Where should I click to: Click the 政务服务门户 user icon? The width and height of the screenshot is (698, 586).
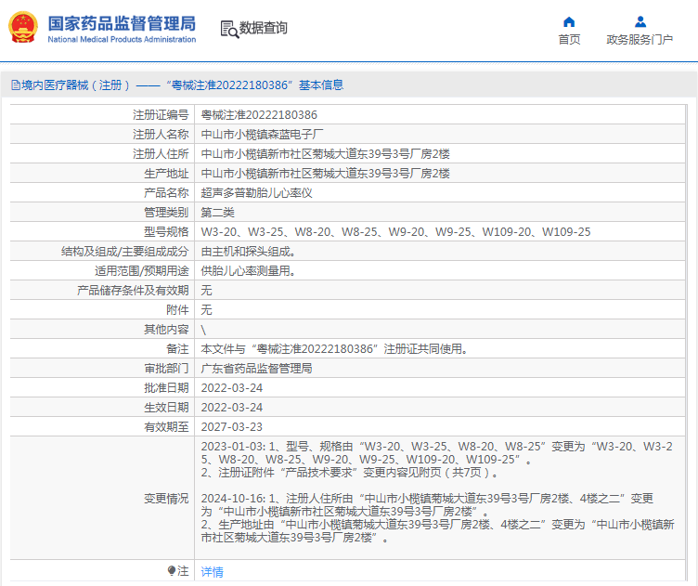tap(640, 21)
